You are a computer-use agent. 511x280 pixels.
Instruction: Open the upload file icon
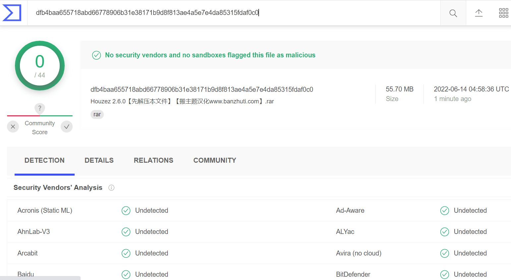click(x=479, y=13)
